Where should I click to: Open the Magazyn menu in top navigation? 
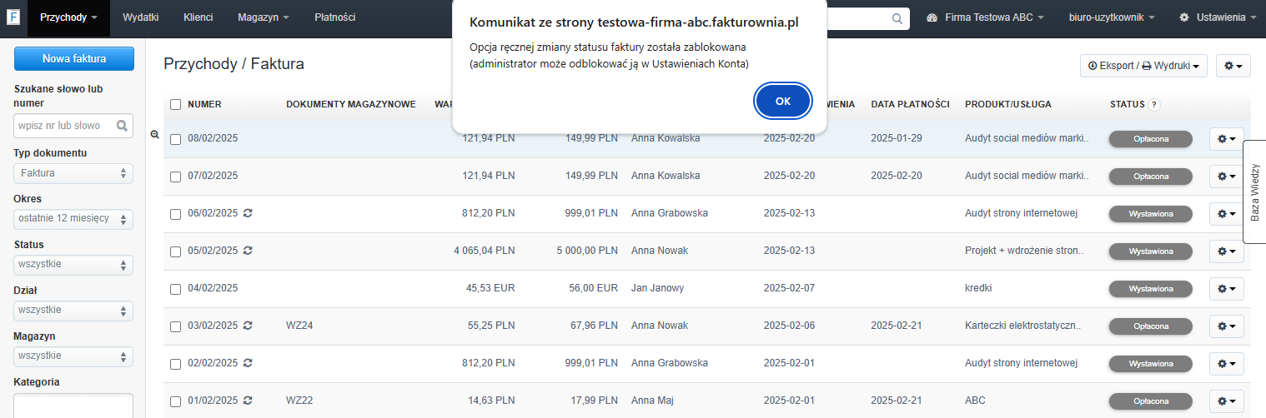[x=264, y=17]
